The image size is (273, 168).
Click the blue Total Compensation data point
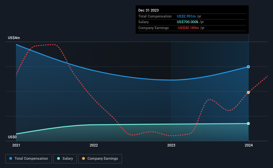point(248,67)
